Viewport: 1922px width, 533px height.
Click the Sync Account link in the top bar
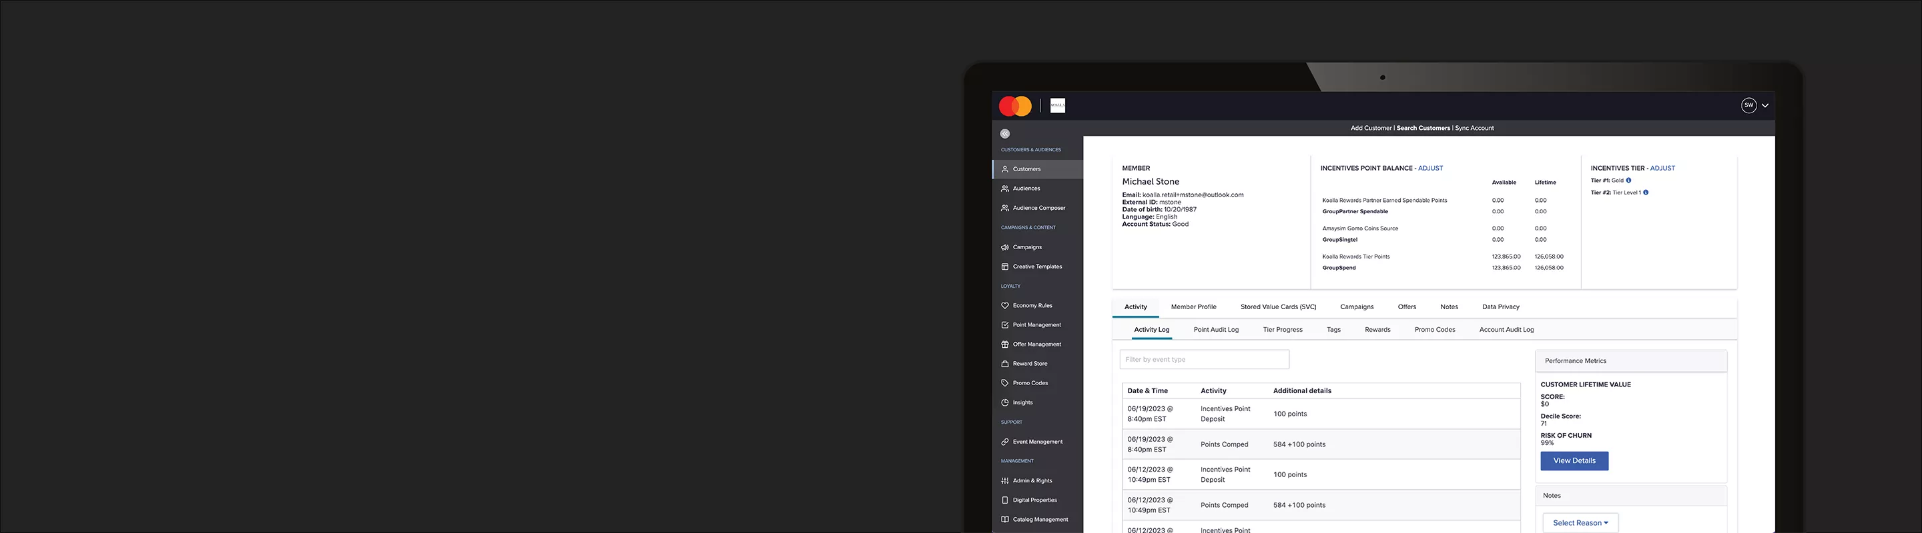1474,128
